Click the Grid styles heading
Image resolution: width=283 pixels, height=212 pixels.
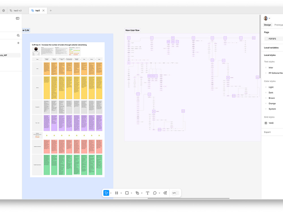pyautogui.click(x=269, y=117)
